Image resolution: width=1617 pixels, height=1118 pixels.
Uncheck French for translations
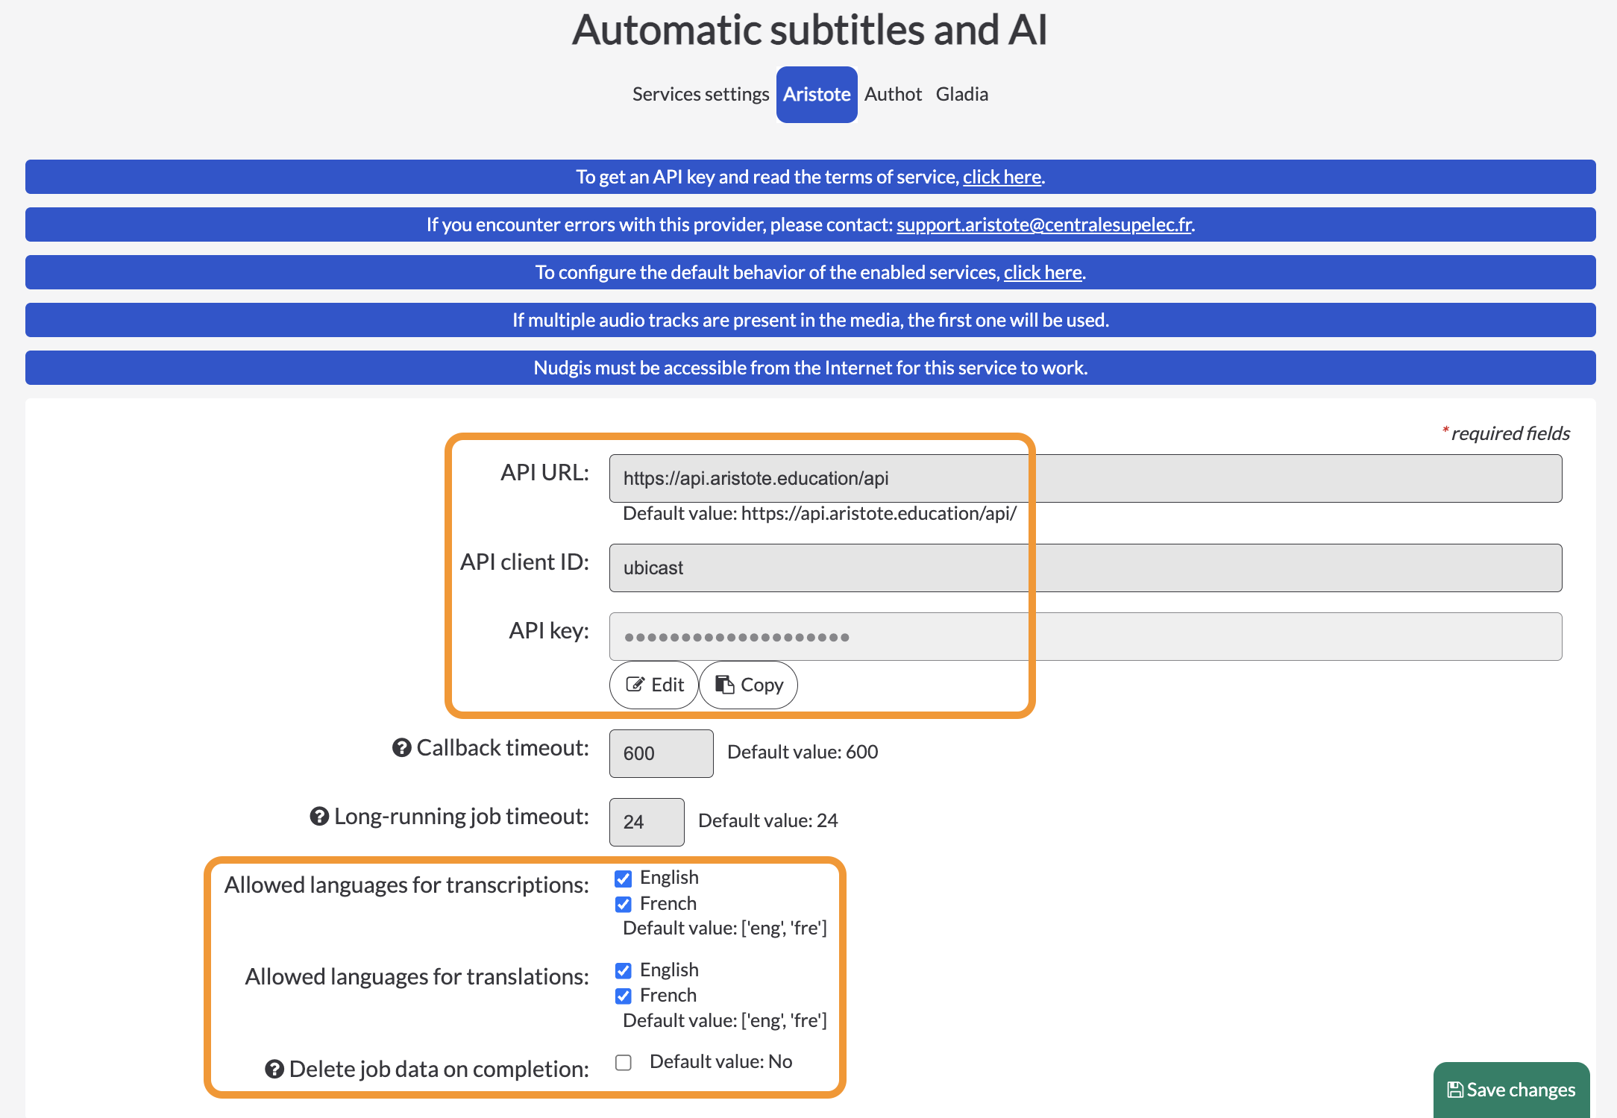click(624, 996)
